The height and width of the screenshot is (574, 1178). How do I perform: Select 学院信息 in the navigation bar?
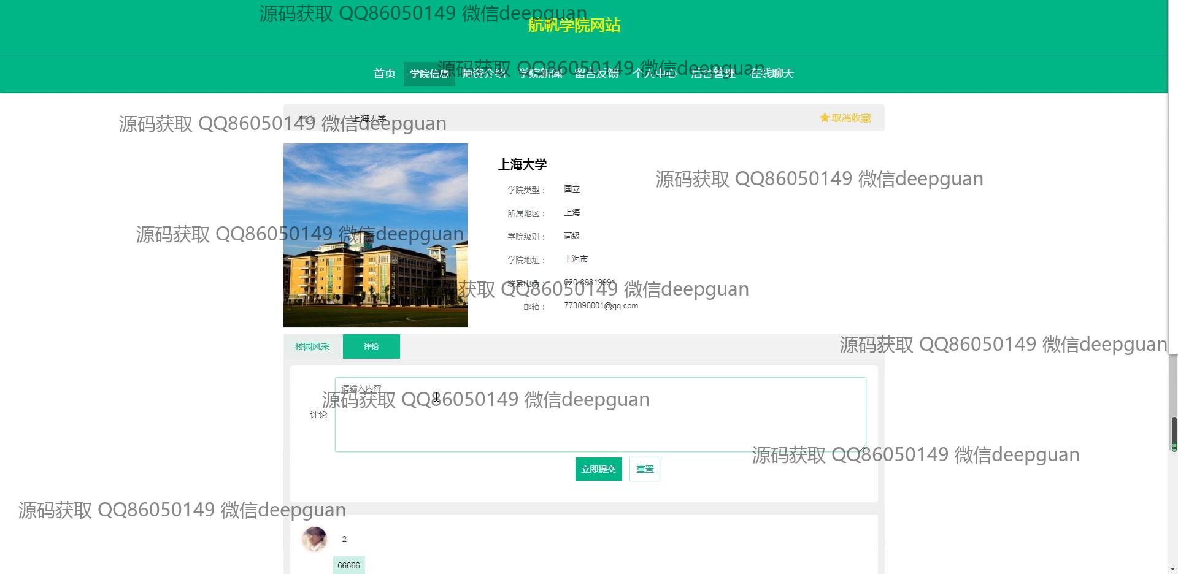click(x=429, y=74)
